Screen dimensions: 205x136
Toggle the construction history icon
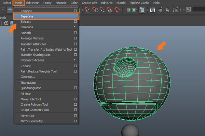click(x=142, y=10)
